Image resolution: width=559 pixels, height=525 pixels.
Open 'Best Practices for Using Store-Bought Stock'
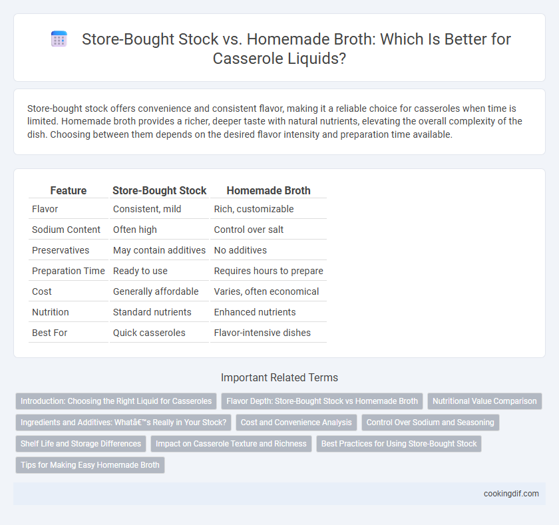click(x=399, y=444)
